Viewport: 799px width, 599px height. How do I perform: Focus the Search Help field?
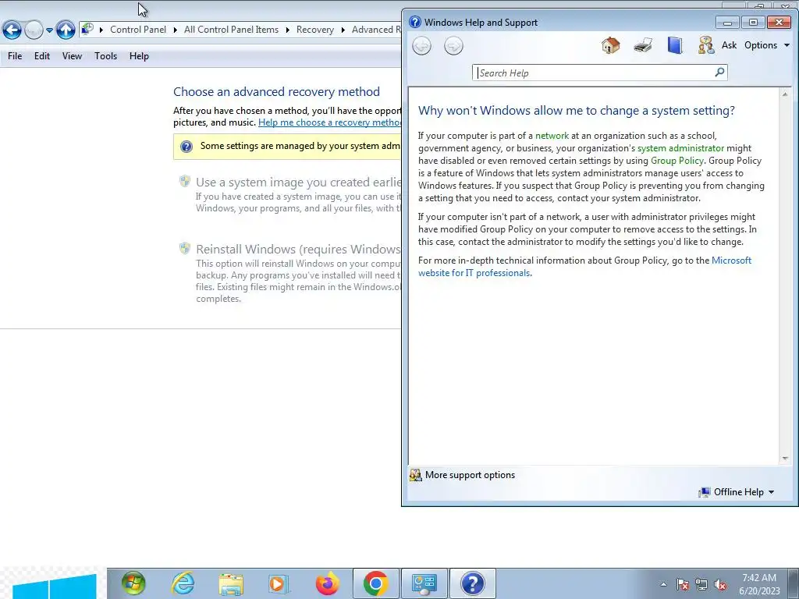click(x=594, y=73)
